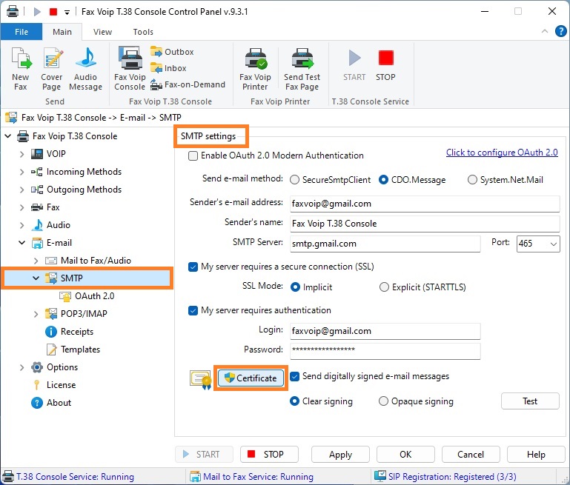Expand the Options node arrow
The image size is (570, 485).
click(x=21, y=367)
